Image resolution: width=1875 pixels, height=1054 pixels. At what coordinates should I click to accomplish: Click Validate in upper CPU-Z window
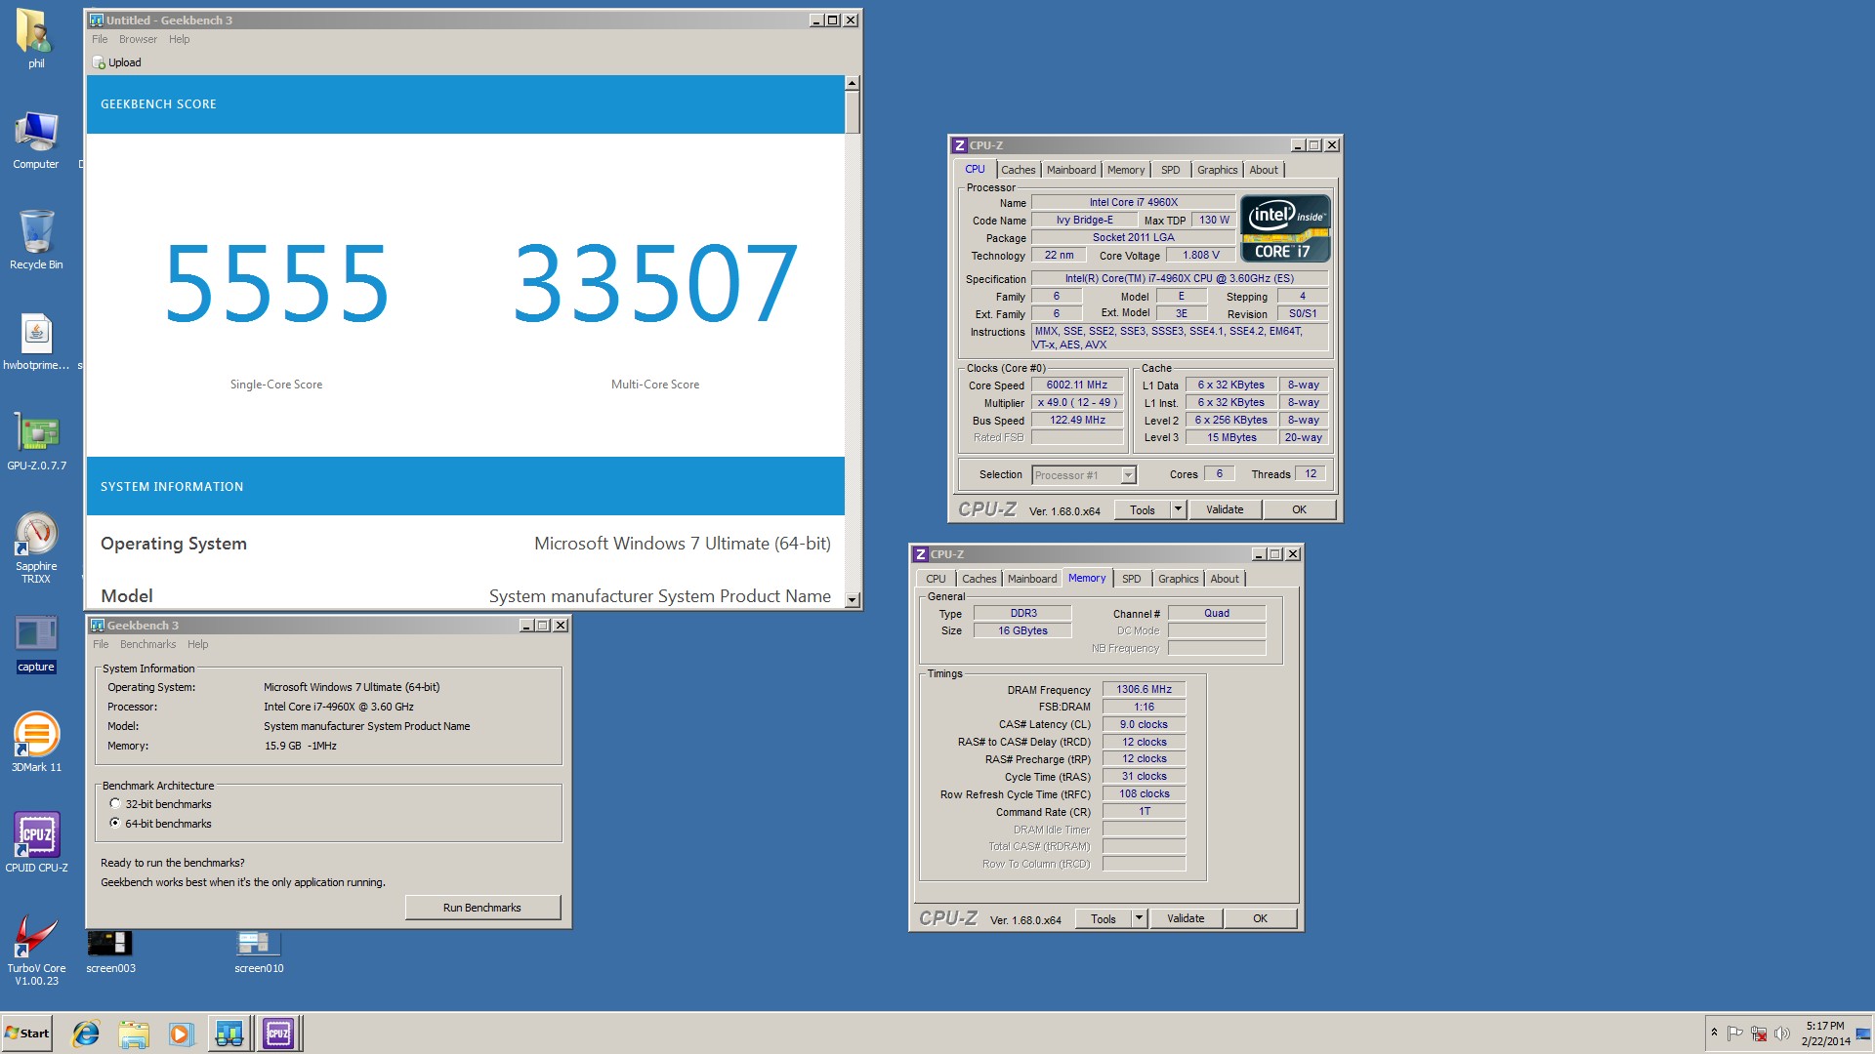[x=1225, y=509]
